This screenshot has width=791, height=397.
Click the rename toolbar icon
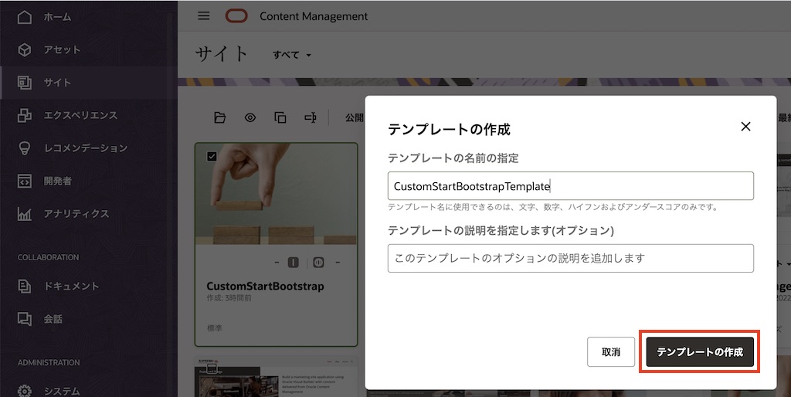[x=311, y=117]
